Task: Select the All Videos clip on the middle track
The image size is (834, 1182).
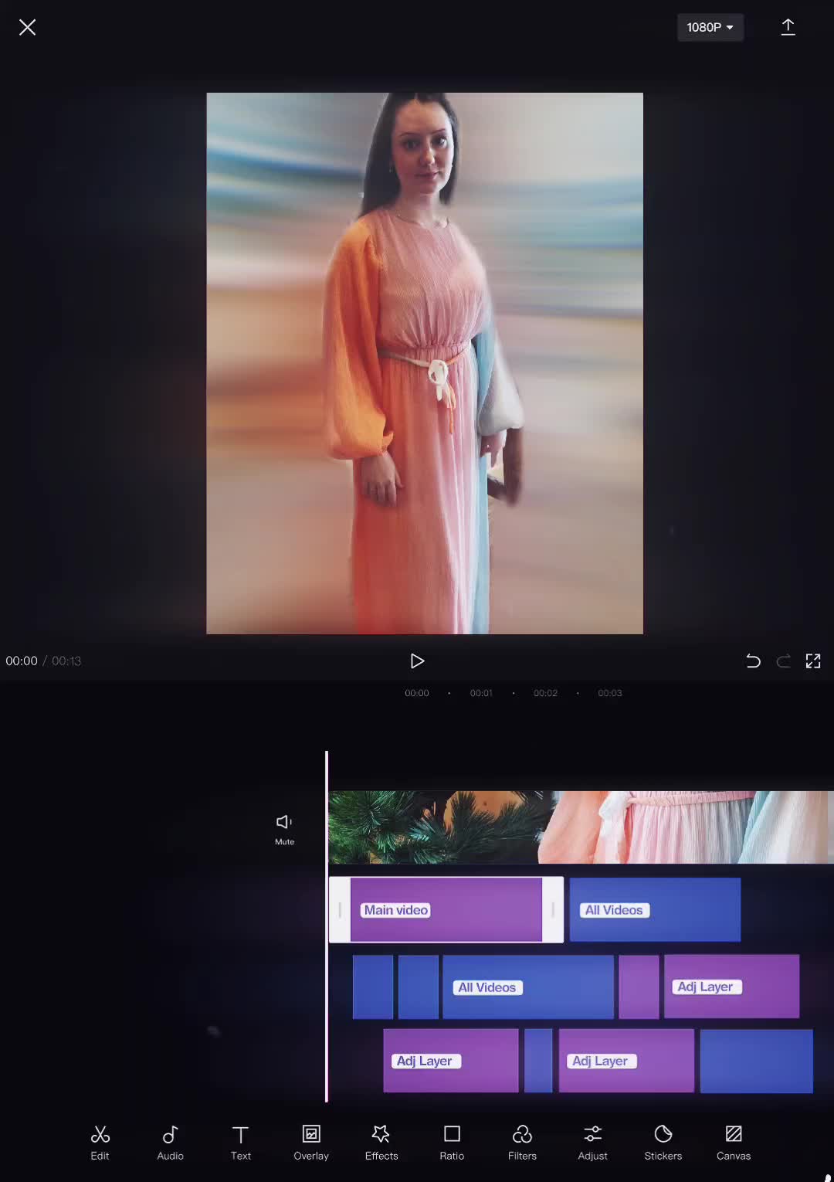Action: tap(528, 987)
